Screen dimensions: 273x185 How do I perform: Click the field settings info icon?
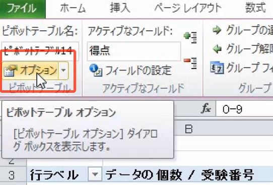[96, 71]
